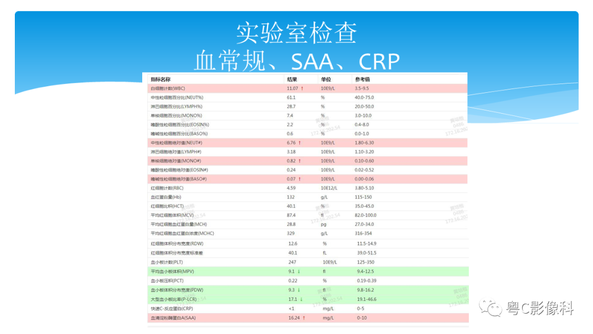The image size is (593, 334).
Task: Click the reference range 0.00-0.06
Action: pyautogui.click(x=364, y=179)
